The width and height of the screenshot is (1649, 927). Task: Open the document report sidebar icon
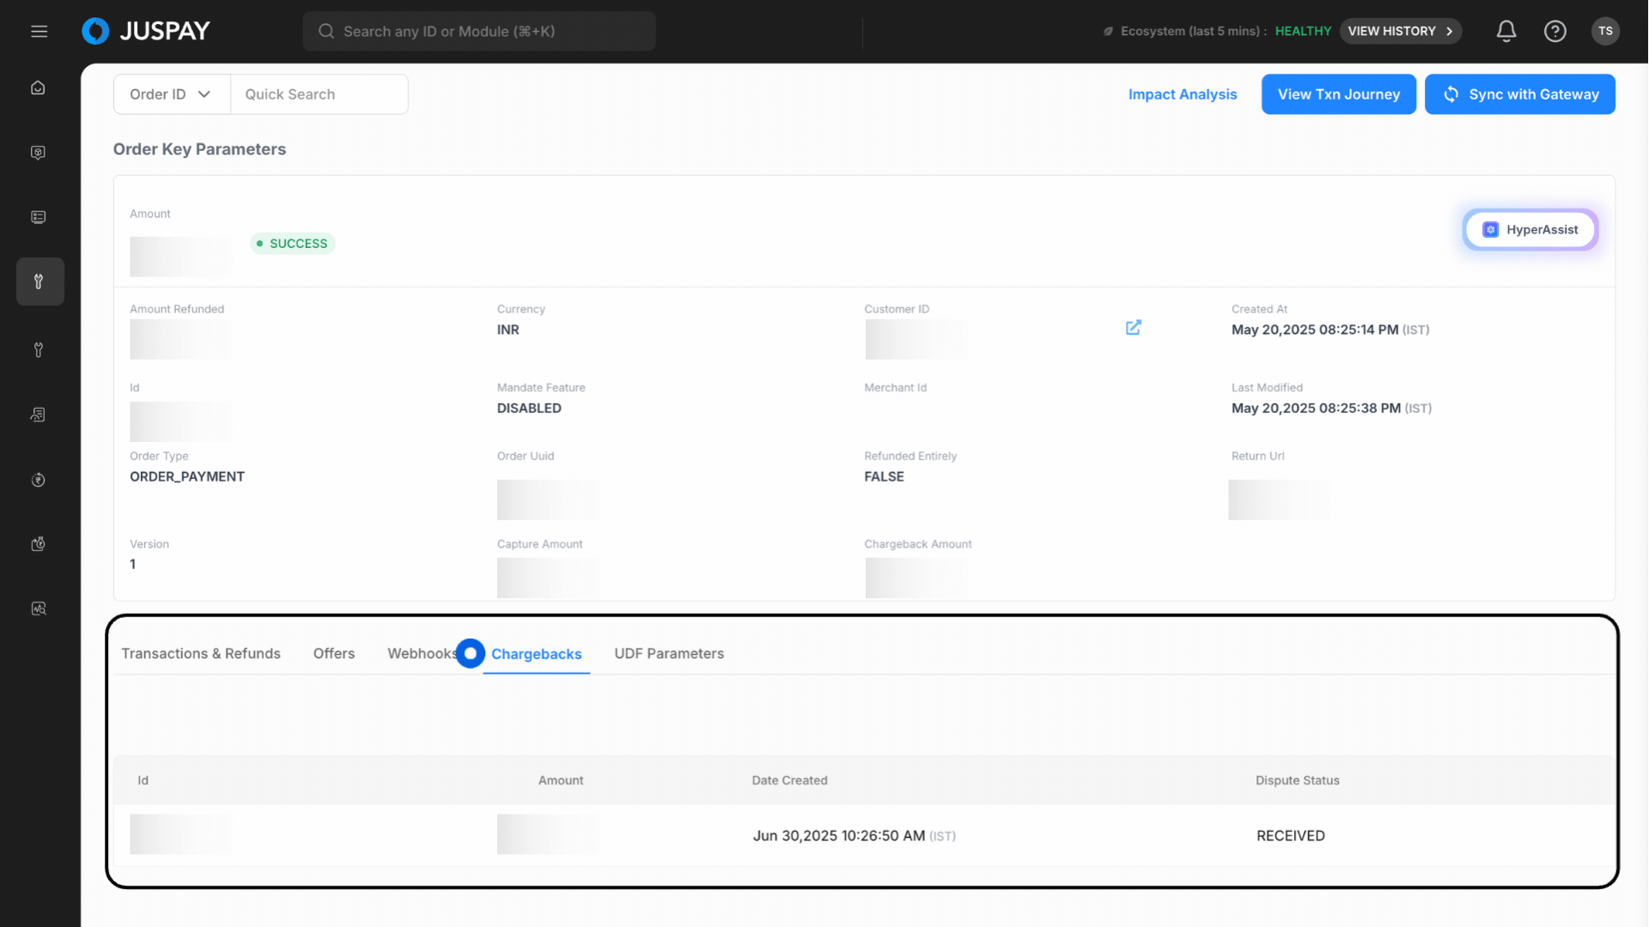[38, 415]
